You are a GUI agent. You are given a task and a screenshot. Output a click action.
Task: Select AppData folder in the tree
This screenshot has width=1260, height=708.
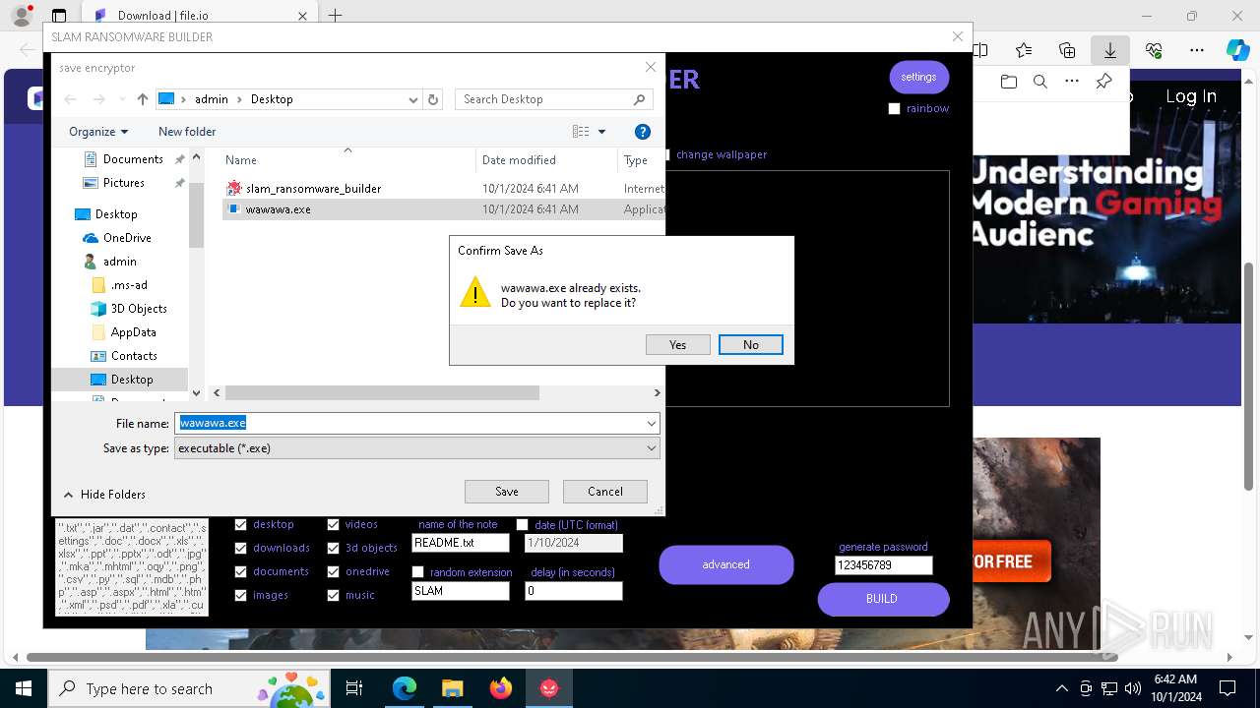coord(133,332)
